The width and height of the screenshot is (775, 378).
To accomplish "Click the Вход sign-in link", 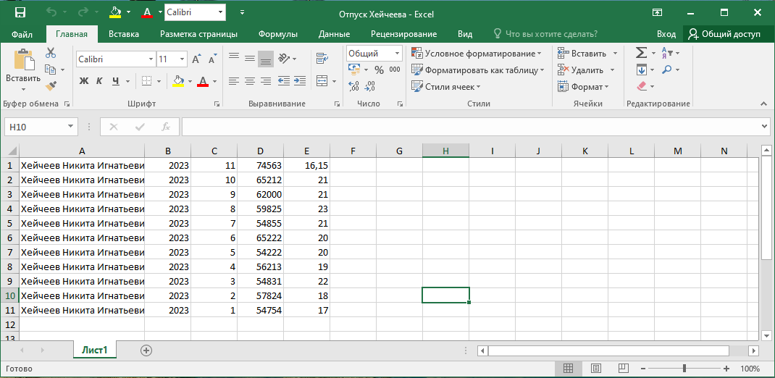I will coord(666,34).
